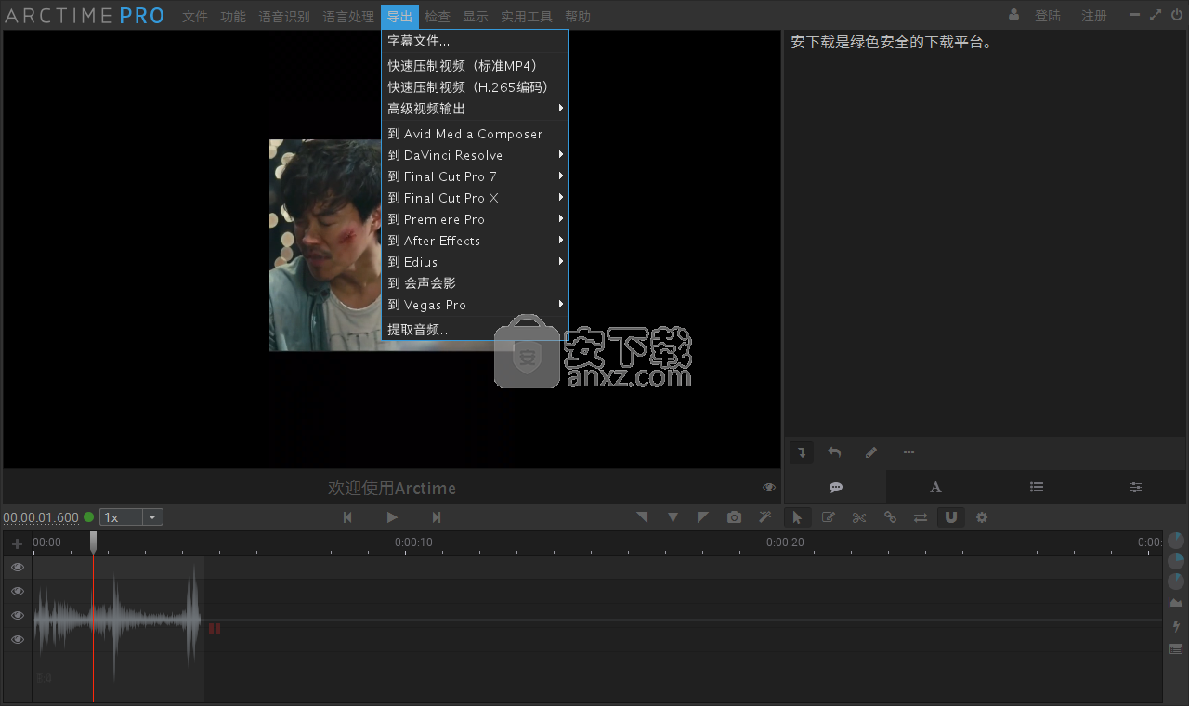Switch to the A font style tab
1189x706 pixels.
click(935, 487)
